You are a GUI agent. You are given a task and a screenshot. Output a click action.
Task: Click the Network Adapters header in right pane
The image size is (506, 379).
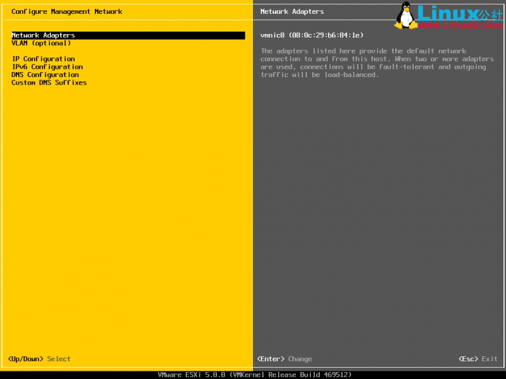(x=292, y=11)
